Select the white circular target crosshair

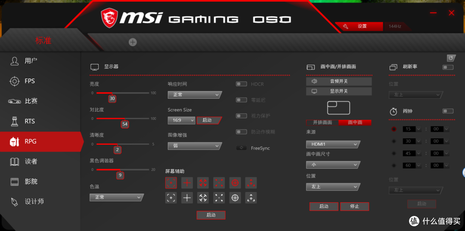tap(235, 198)
